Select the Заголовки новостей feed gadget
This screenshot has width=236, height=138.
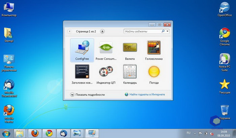[82, 73]
